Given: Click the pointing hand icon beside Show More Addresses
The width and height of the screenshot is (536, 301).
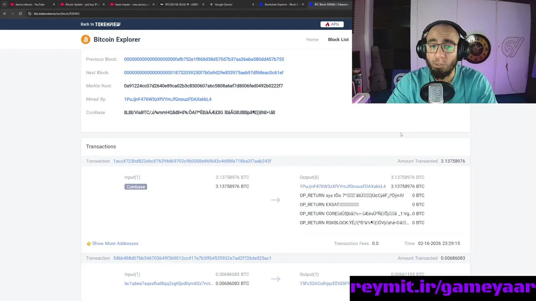Looking at the screenshot, I should [x=89, y=243].
